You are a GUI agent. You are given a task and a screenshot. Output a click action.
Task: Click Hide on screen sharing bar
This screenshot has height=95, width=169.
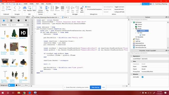click(103, 87)
